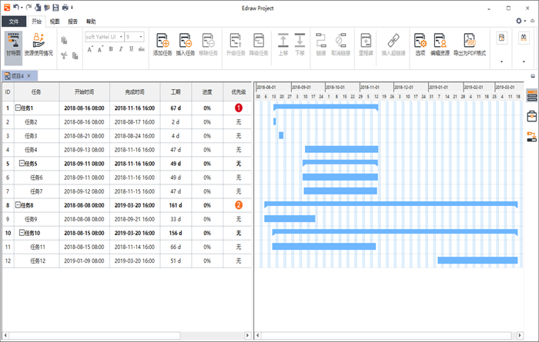Click the undo arrow in title bar
This screenshot has height=342, width=539.
tap(16, 7)
